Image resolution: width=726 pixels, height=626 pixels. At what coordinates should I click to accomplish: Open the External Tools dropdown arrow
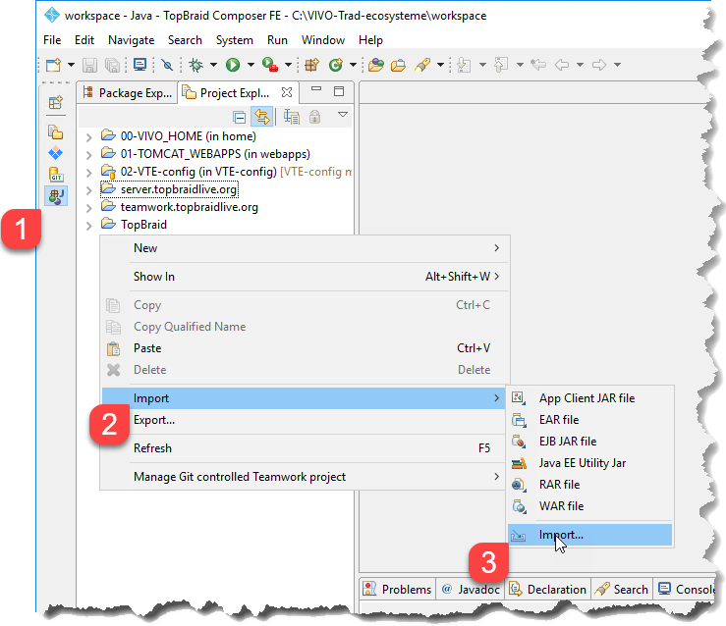288,65
